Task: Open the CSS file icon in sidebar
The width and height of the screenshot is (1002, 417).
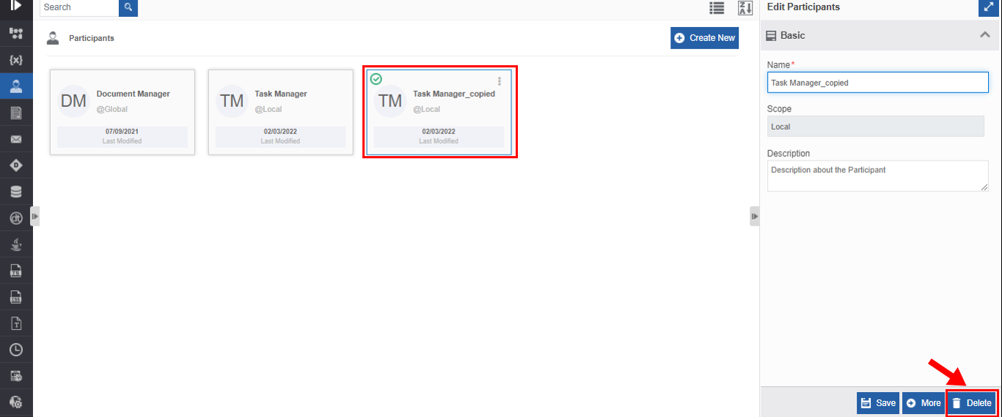Action: coord(15,298)
